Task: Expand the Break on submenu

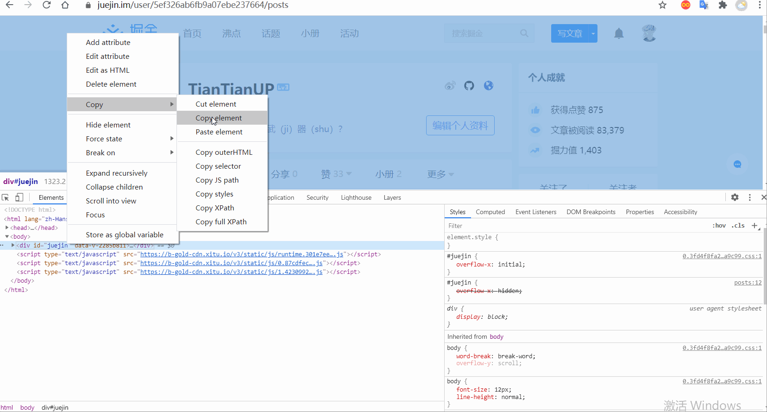Action: [172, 152]
